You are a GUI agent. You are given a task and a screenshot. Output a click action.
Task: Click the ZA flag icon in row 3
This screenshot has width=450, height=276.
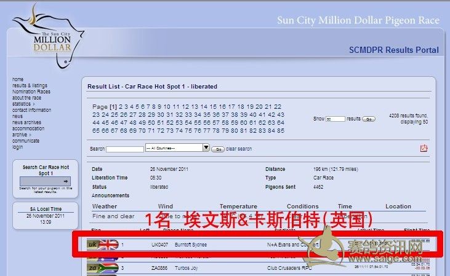[x=103, y=268]
